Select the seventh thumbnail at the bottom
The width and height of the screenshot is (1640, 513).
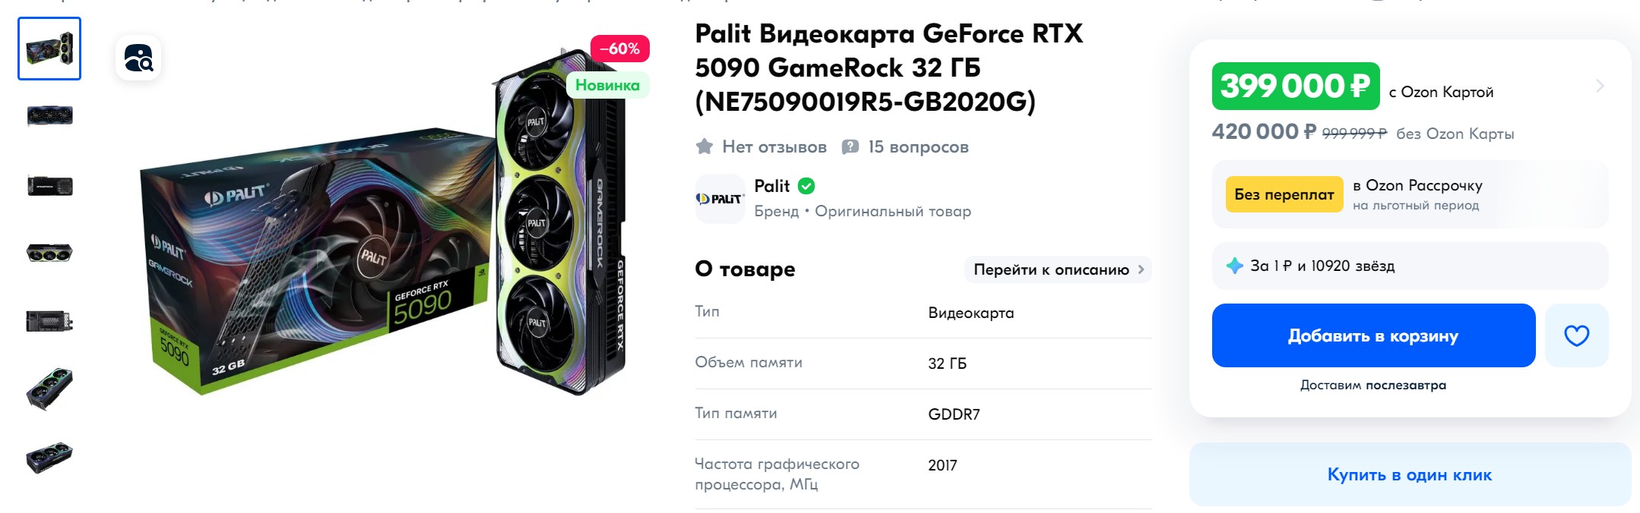(49, 457)
